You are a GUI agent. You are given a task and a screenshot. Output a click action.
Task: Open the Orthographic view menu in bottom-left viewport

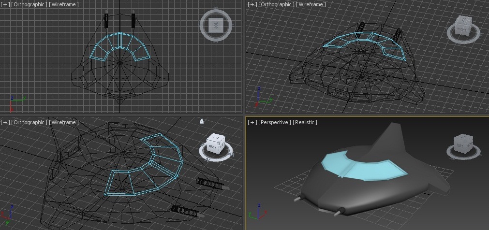[29, 122]
